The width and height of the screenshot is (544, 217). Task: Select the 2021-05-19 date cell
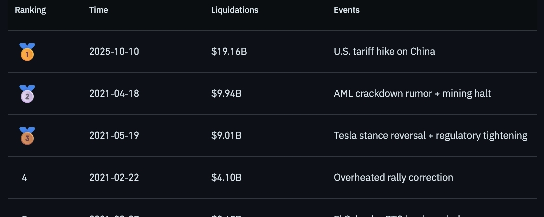pyautogui.click(x=114, y=135)
